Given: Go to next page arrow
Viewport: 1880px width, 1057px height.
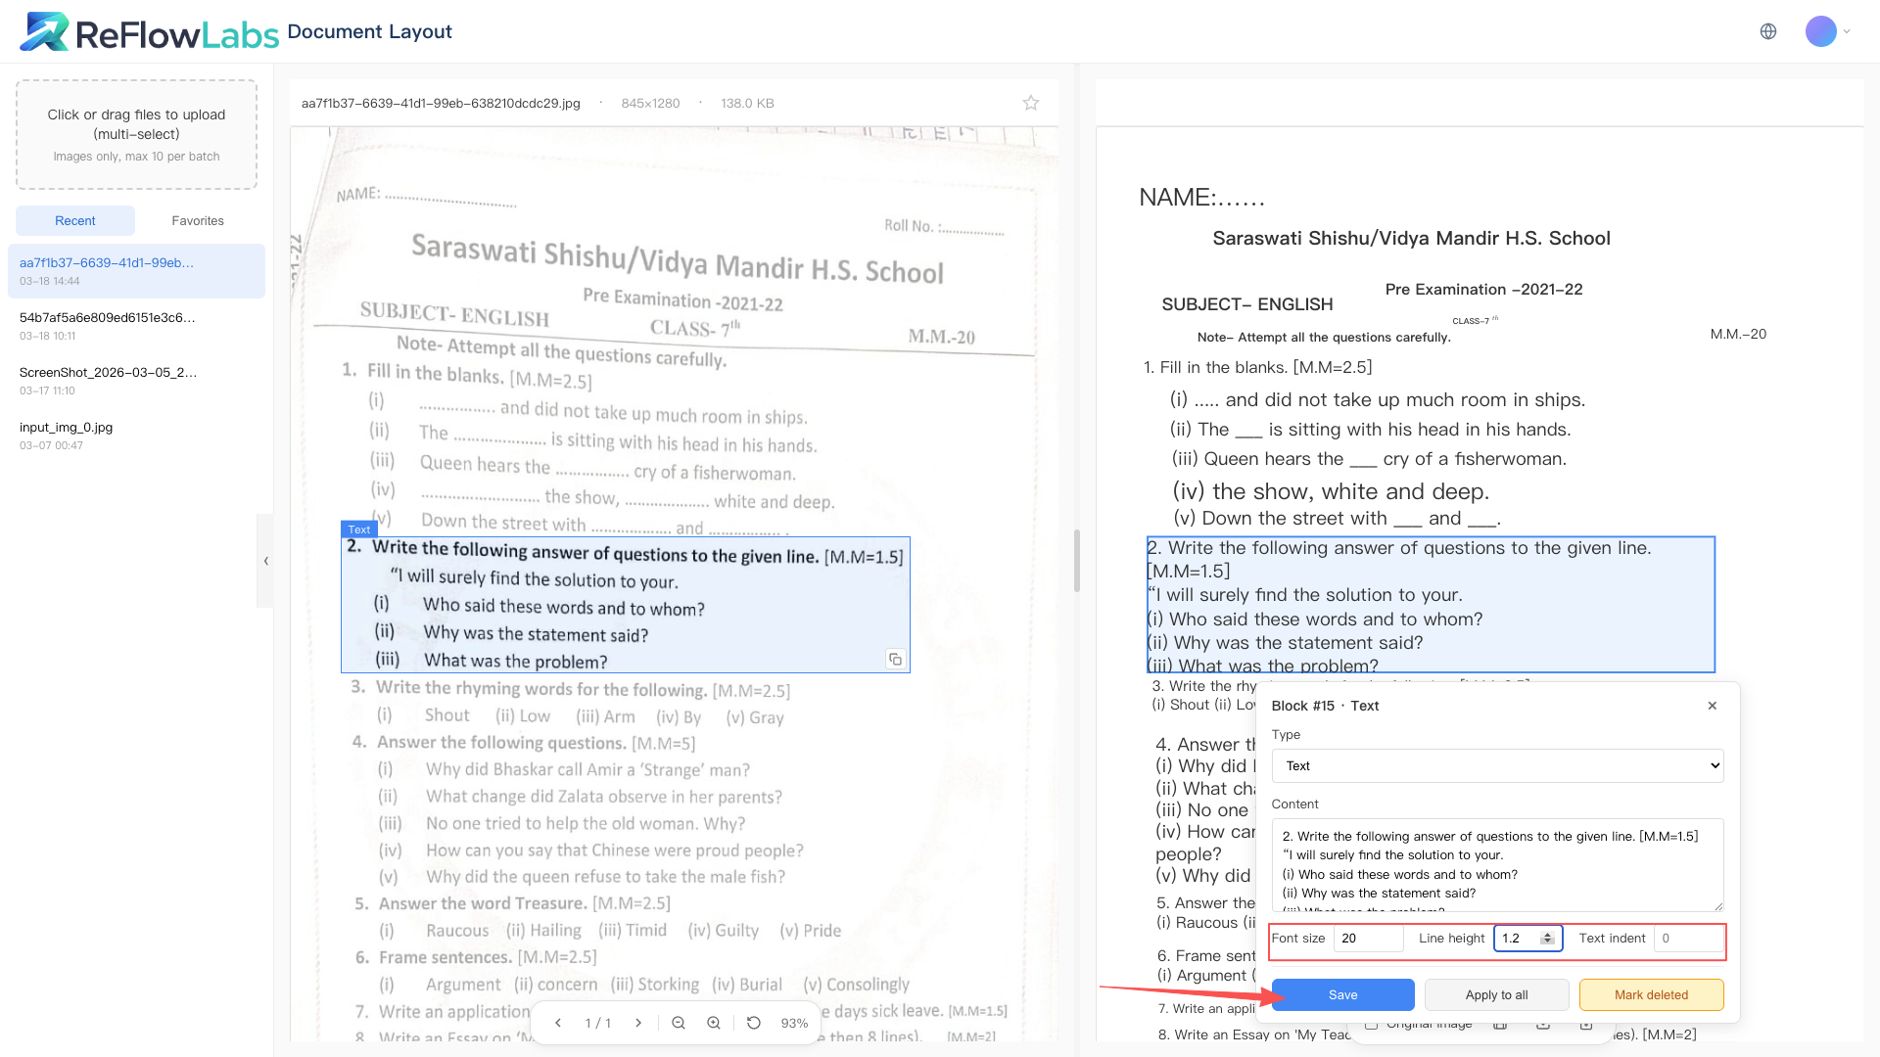Looking at the screenshot, I should [x=638, y=1023].
